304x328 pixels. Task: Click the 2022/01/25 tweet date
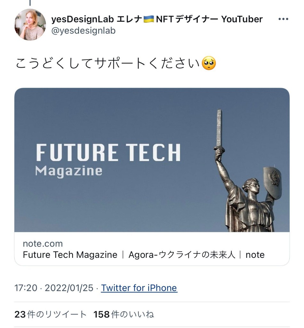click(69, 288)
